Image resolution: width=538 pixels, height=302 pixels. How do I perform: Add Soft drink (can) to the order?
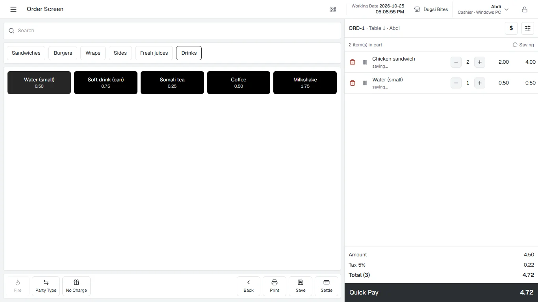(106, 83)
